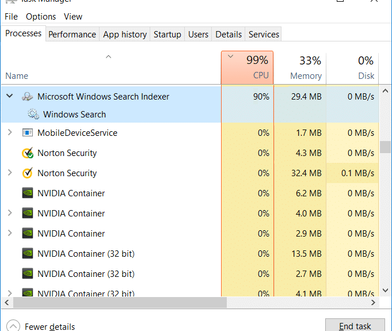Open the View menu

tap(73, 17)
